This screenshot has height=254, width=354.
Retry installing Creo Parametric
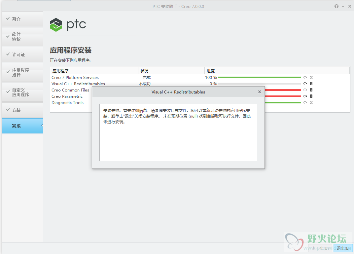pos(305,96)
